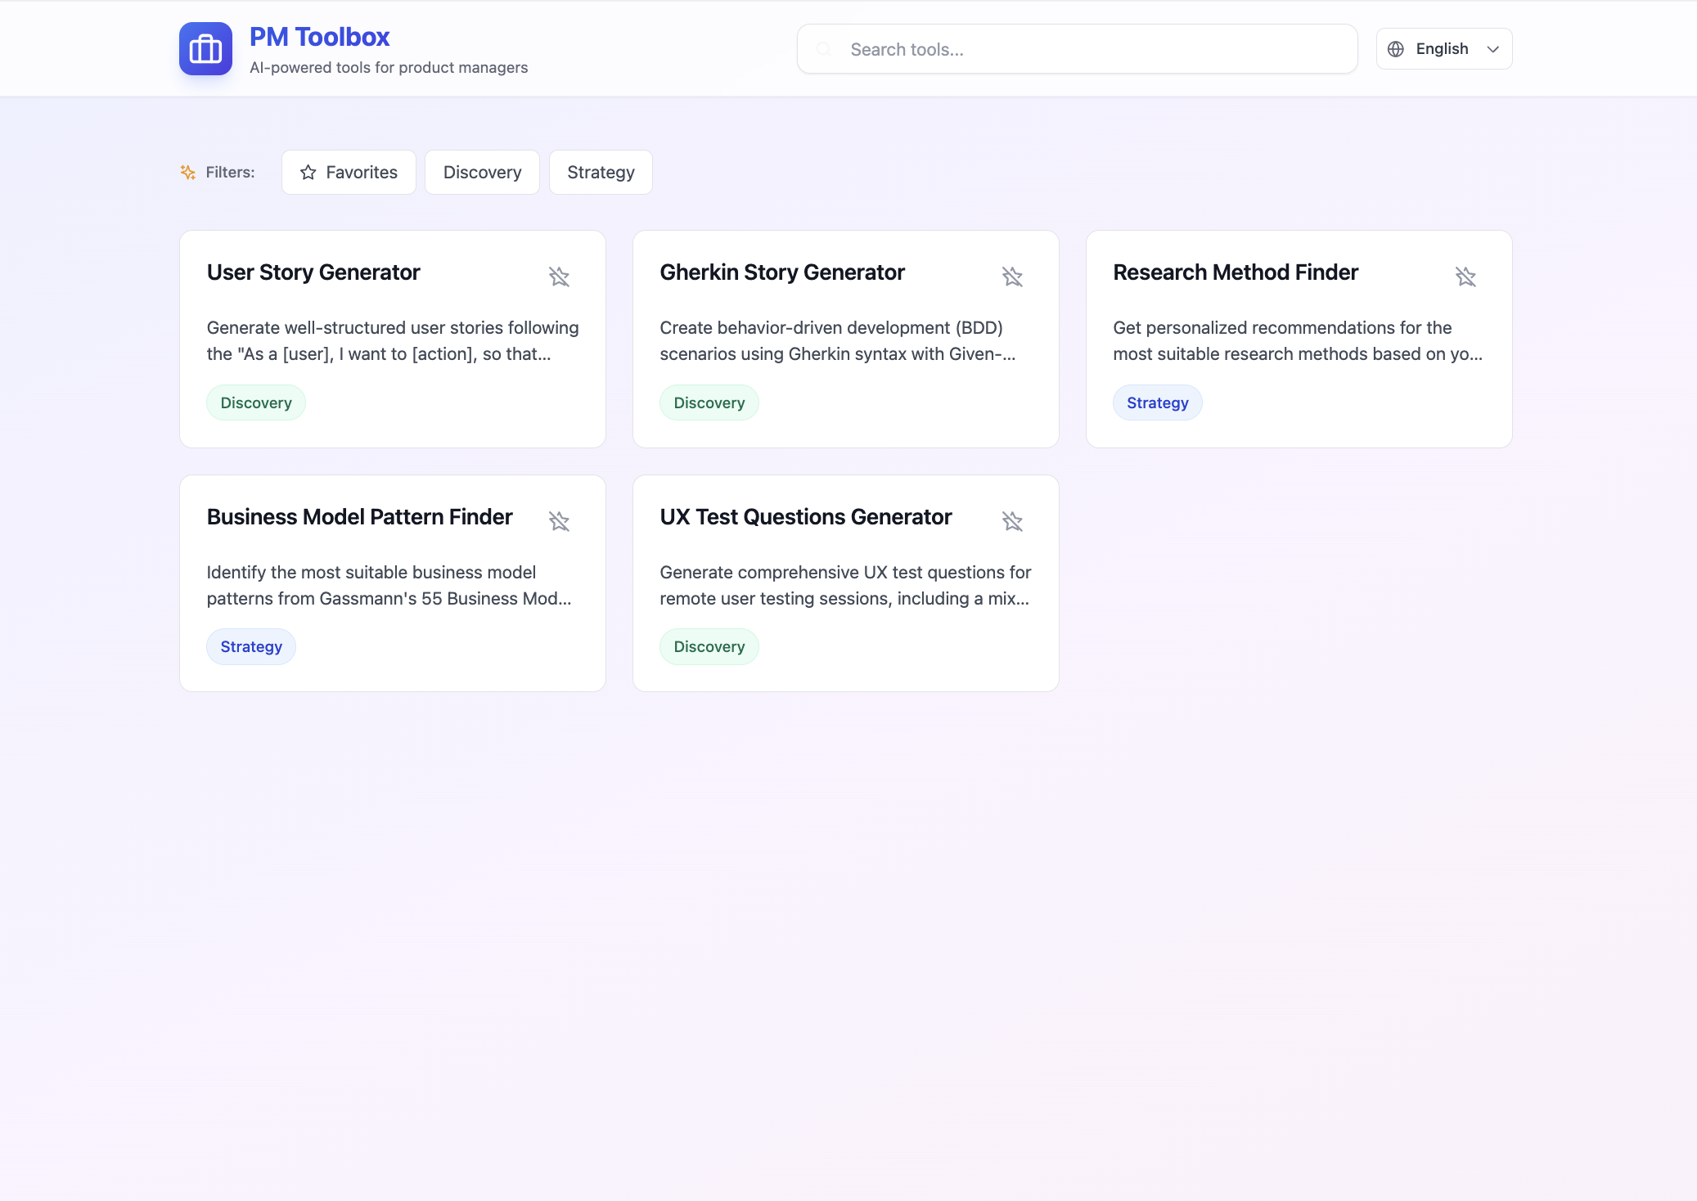The width and height of the screenshot is (1697, 1201).
Task: Toggle favorite on Research Method Finder
Action: pos(1465,277)
